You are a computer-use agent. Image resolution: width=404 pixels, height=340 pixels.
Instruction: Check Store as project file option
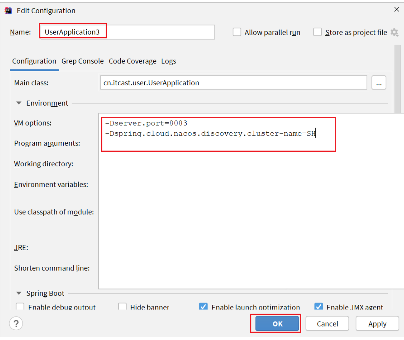point(317,32)
